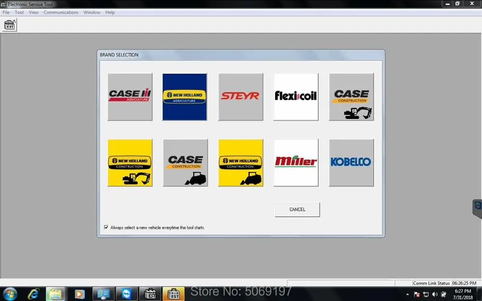Click the network tray icon
The width and height of the screenshot is (482, 301).
[426, 294]
